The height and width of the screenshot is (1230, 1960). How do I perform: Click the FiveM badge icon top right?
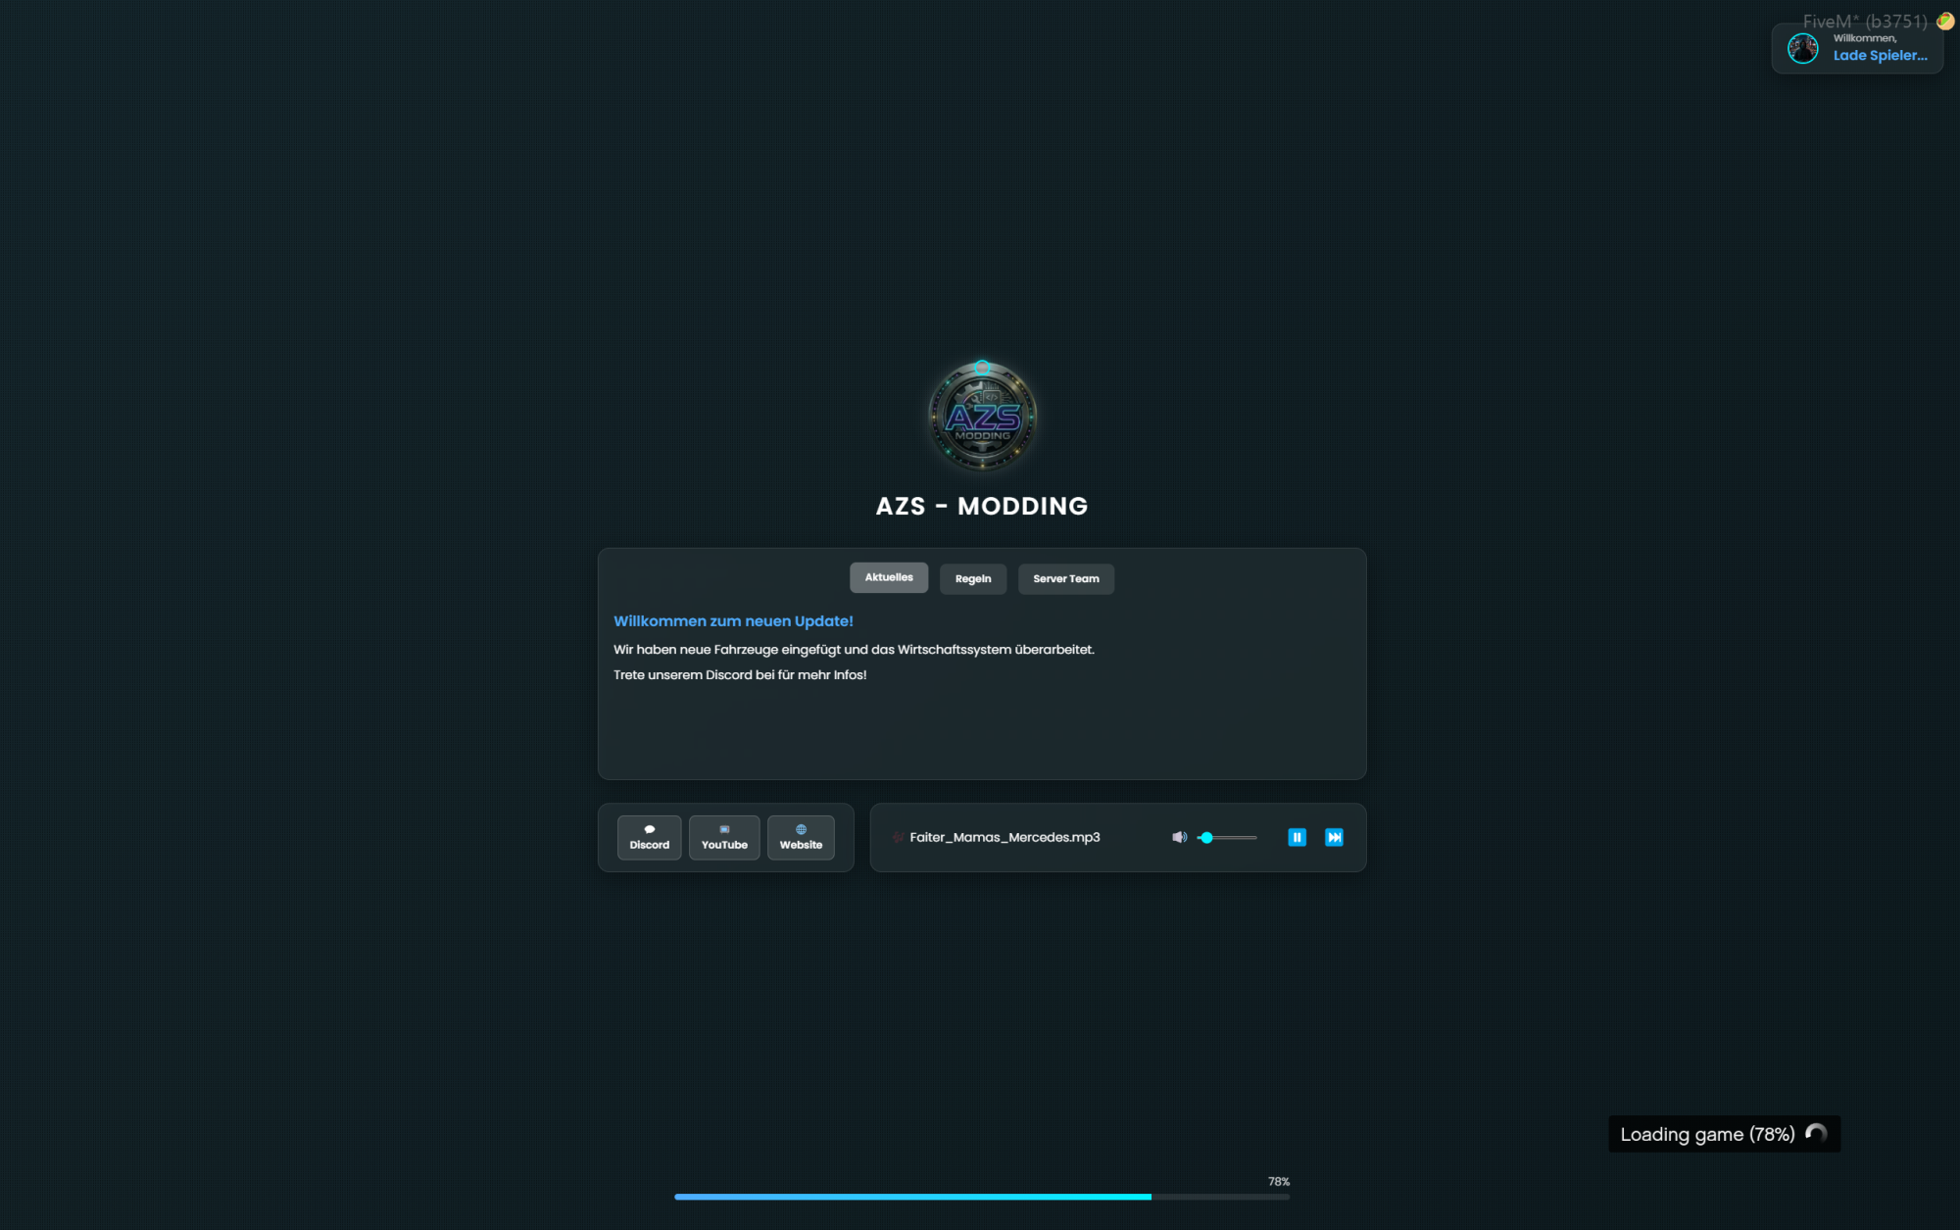pyautogui.click(x=1945, y=21)
